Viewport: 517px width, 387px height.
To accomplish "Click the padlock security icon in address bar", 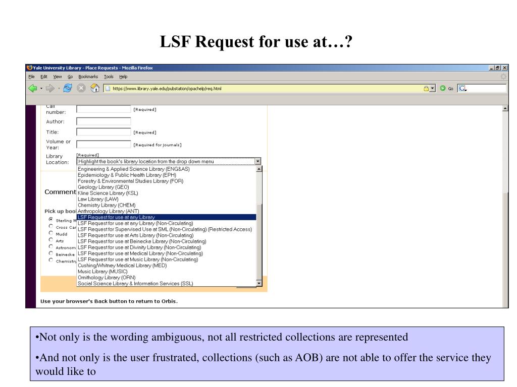I will click(x=426, y=88).
